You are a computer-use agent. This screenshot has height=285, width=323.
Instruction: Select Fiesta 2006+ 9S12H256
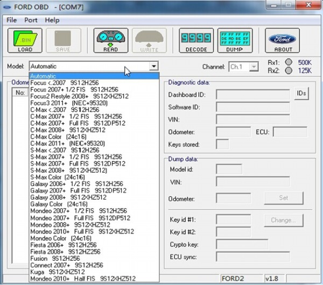click(94, 245)
